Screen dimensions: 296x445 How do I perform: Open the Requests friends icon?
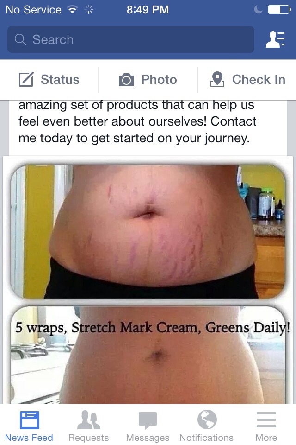pos(89,420)
